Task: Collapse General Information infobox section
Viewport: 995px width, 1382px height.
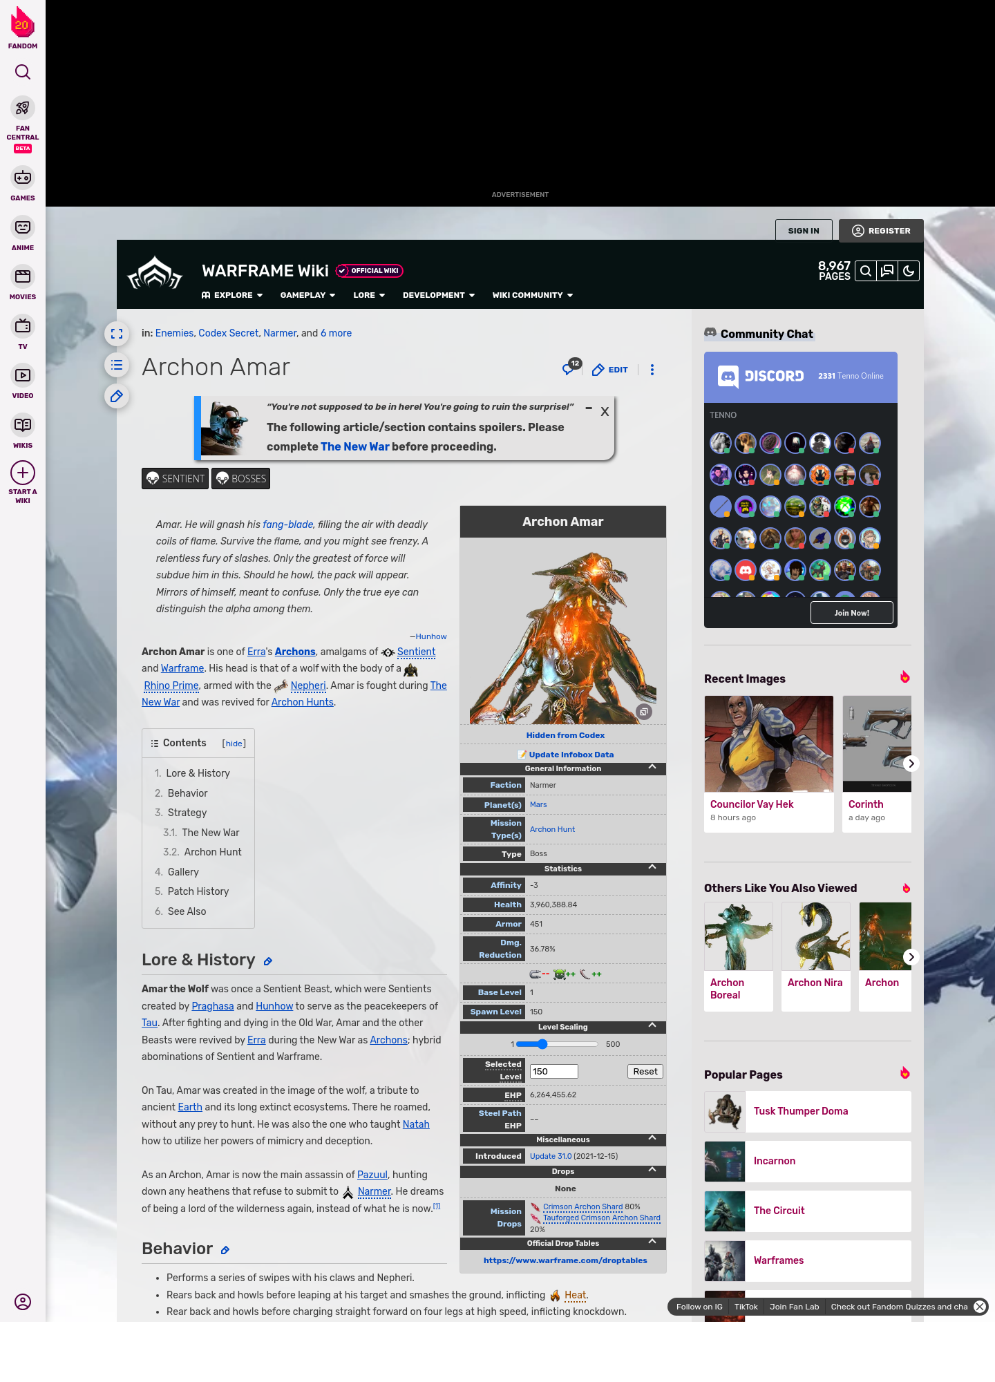Action: click(x=652, y=767)
